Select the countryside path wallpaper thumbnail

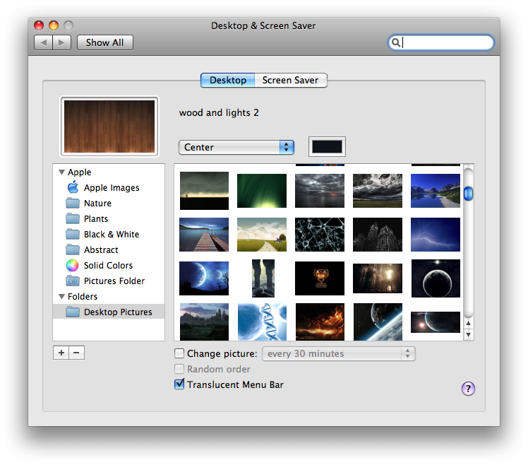262,235
